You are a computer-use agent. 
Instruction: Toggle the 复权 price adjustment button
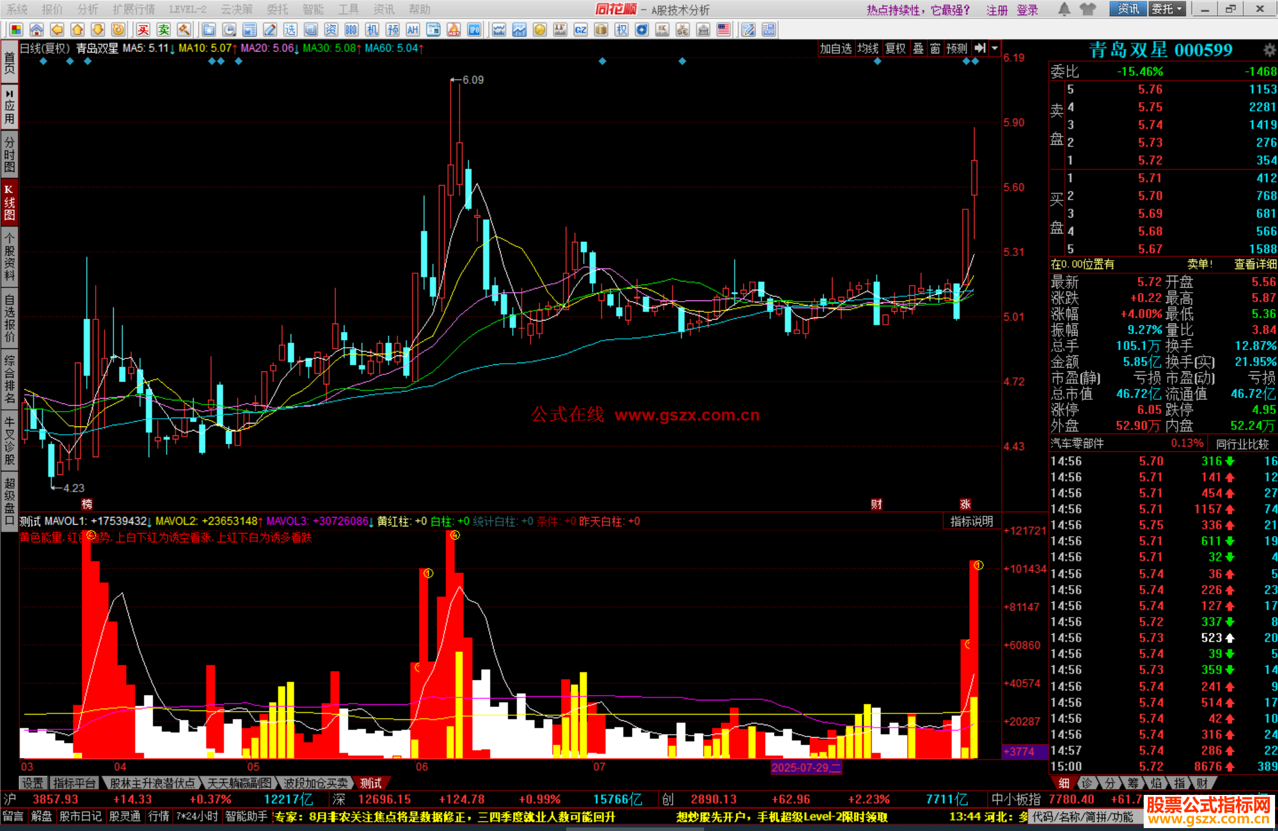coord(895,48)
